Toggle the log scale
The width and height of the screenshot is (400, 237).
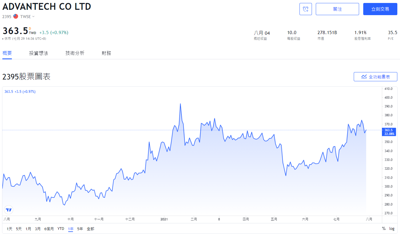392,229
